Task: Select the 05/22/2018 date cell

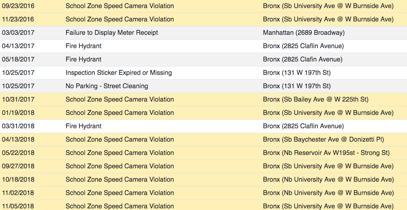Action: pyautogui.click(x=18, y=153)
